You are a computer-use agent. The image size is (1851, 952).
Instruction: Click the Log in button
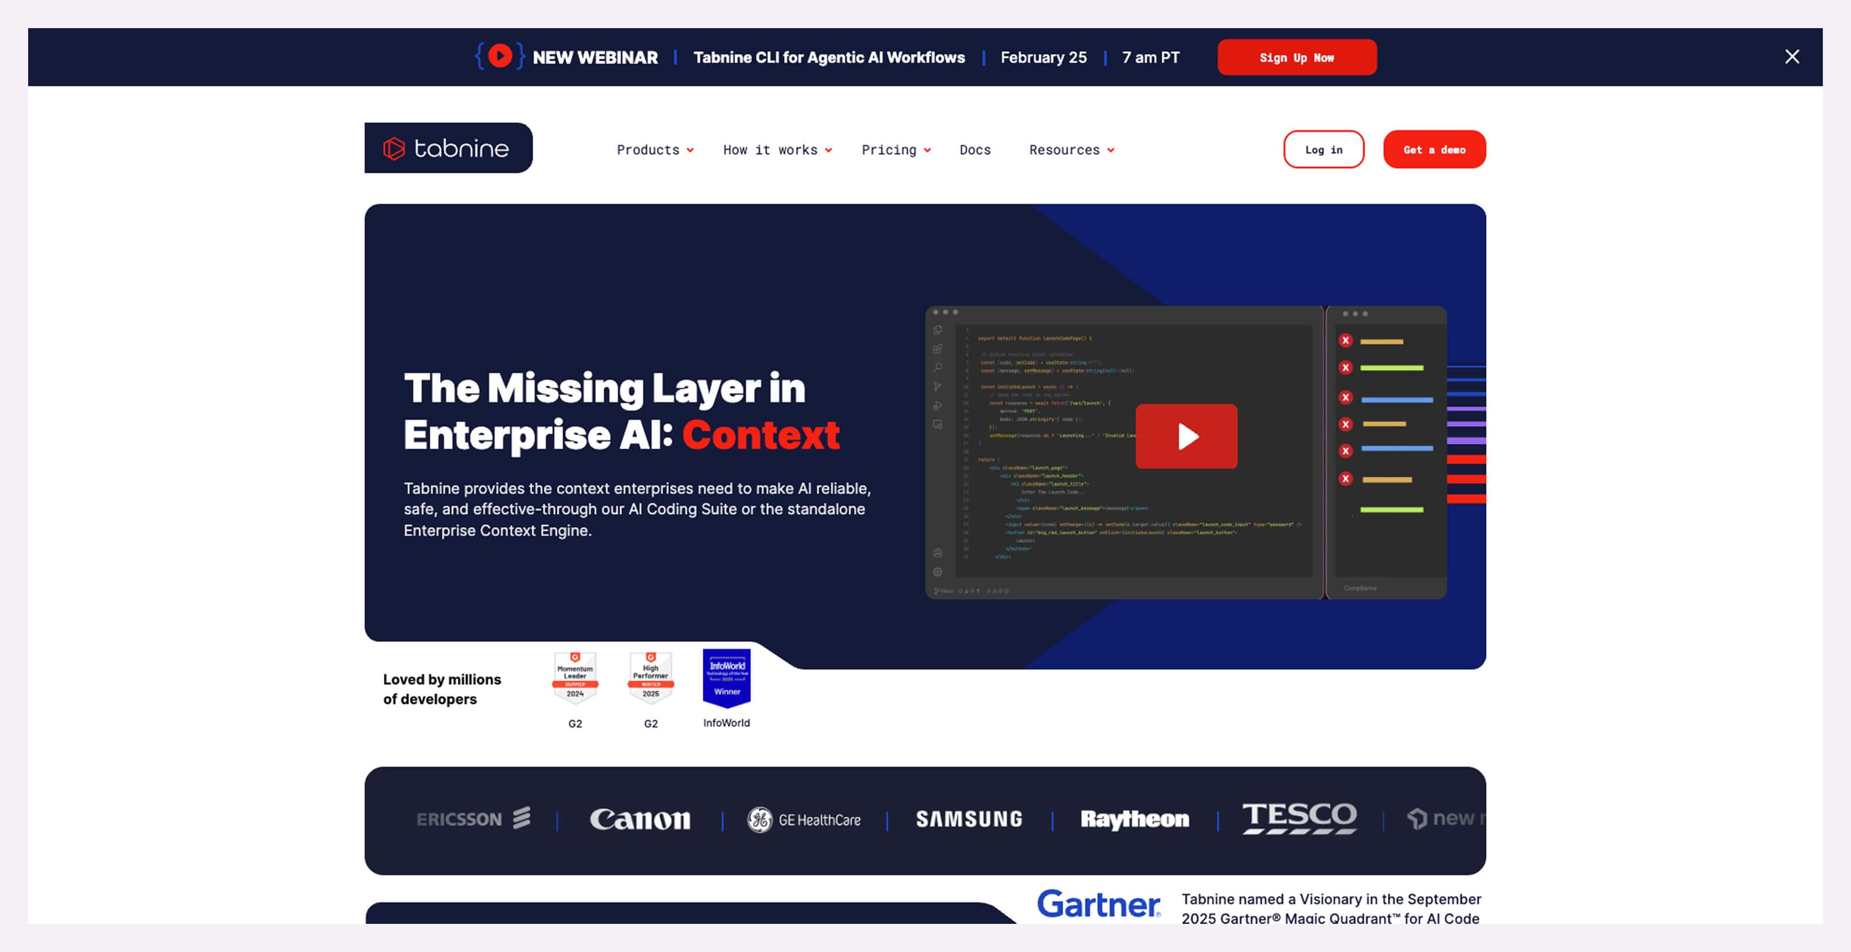pyautogui.click(x=1323, y=149)
